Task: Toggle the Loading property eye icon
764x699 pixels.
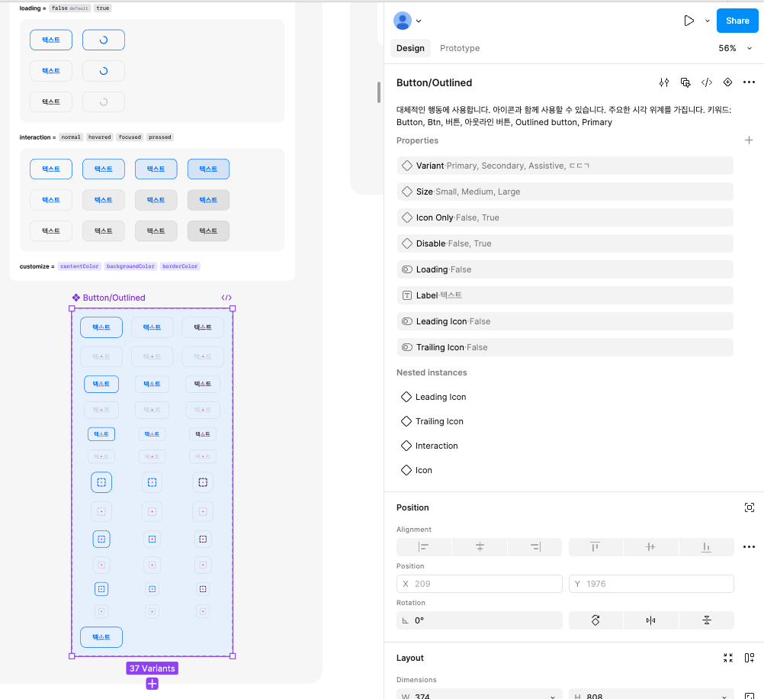Action: 406,269
